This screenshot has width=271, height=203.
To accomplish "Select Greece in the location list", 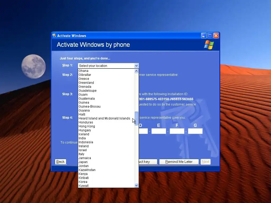I will pos(106,79).
